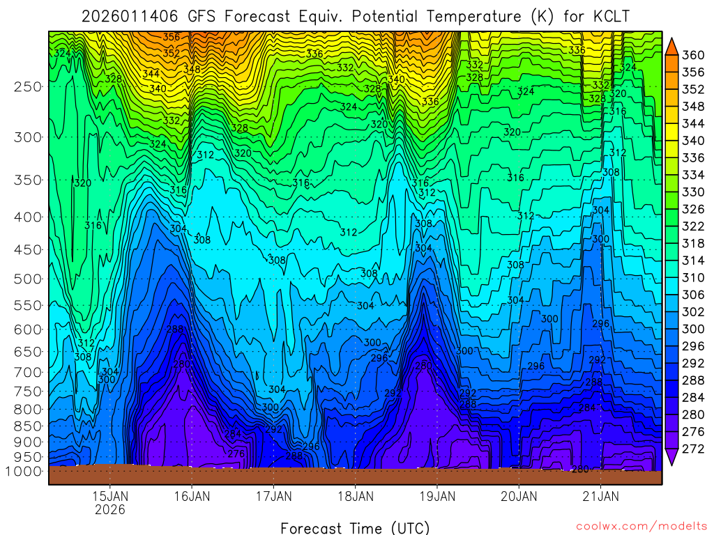The image size is (714, 535).
Task: Click the 302 value on the colorbar
Action: (x=693, y=312)
